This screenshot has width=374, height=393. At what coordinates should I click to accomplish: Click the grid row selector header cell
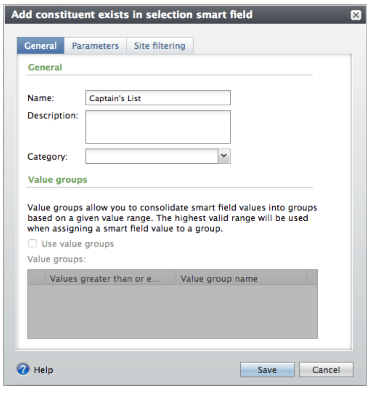pos(37,278)
